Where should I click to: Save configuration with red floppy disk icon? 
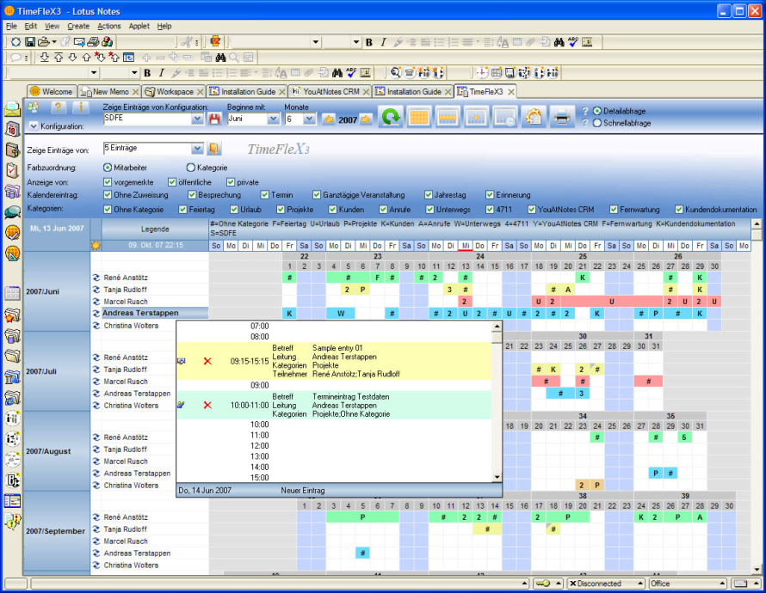pos(214,119)
